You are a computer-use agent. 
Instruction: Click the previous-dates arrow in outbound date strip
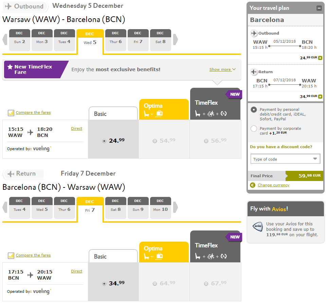tap(5, 39)
